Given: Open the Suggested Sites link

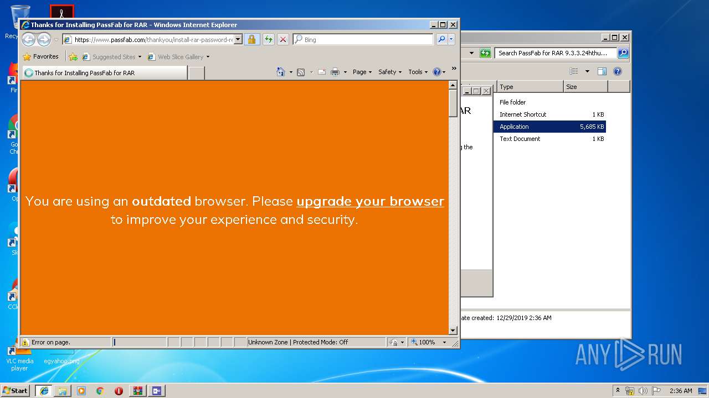Looking at the screenshot, I should tap(111, 56).
